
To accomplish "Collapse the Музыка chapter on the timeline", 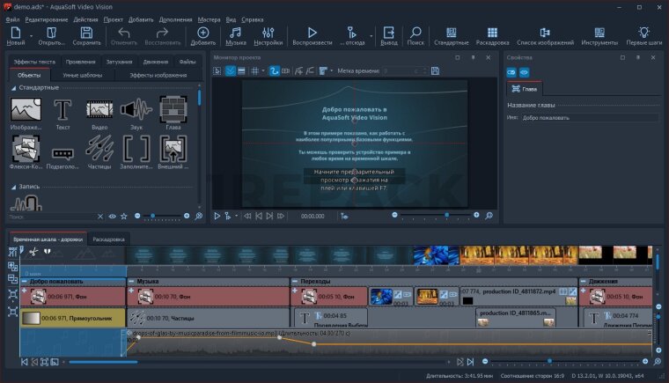I will [131, 281].
